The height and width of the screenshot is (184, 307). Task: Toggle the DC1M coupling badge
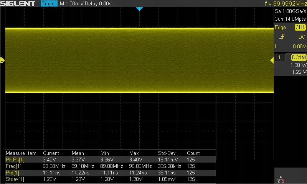pyautogui.click(x=299, y=57)
